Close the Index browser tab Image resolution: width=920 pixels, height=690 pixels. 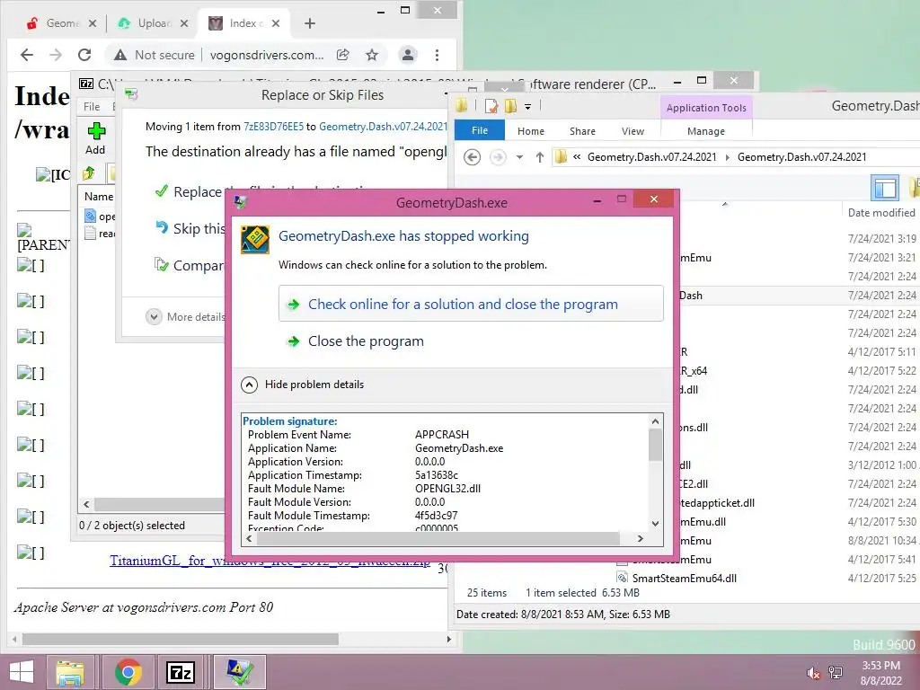[x=276, y=23]
